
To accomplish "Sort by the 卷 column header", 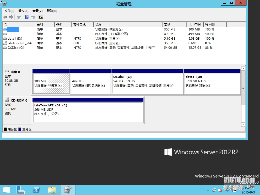I will pos(19,25).
